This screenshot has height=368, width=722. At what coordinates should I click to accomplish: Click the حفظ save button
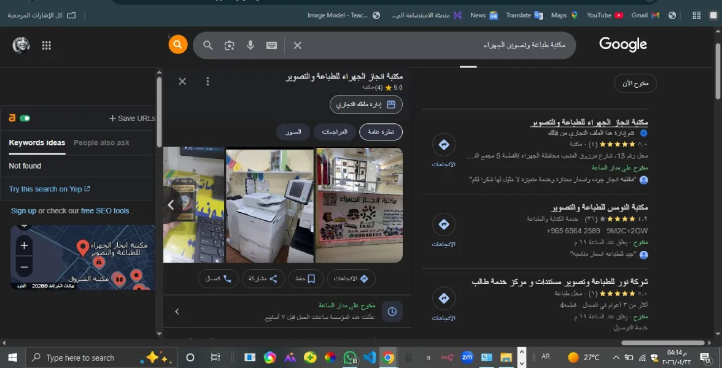(x=306, y=278)
